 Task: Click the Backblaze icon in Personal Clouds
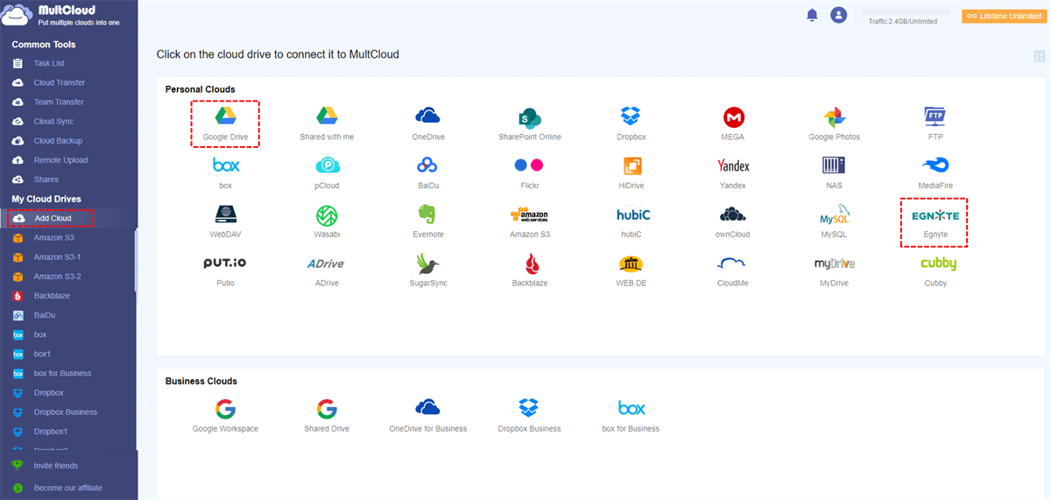[x=530, y=264]
